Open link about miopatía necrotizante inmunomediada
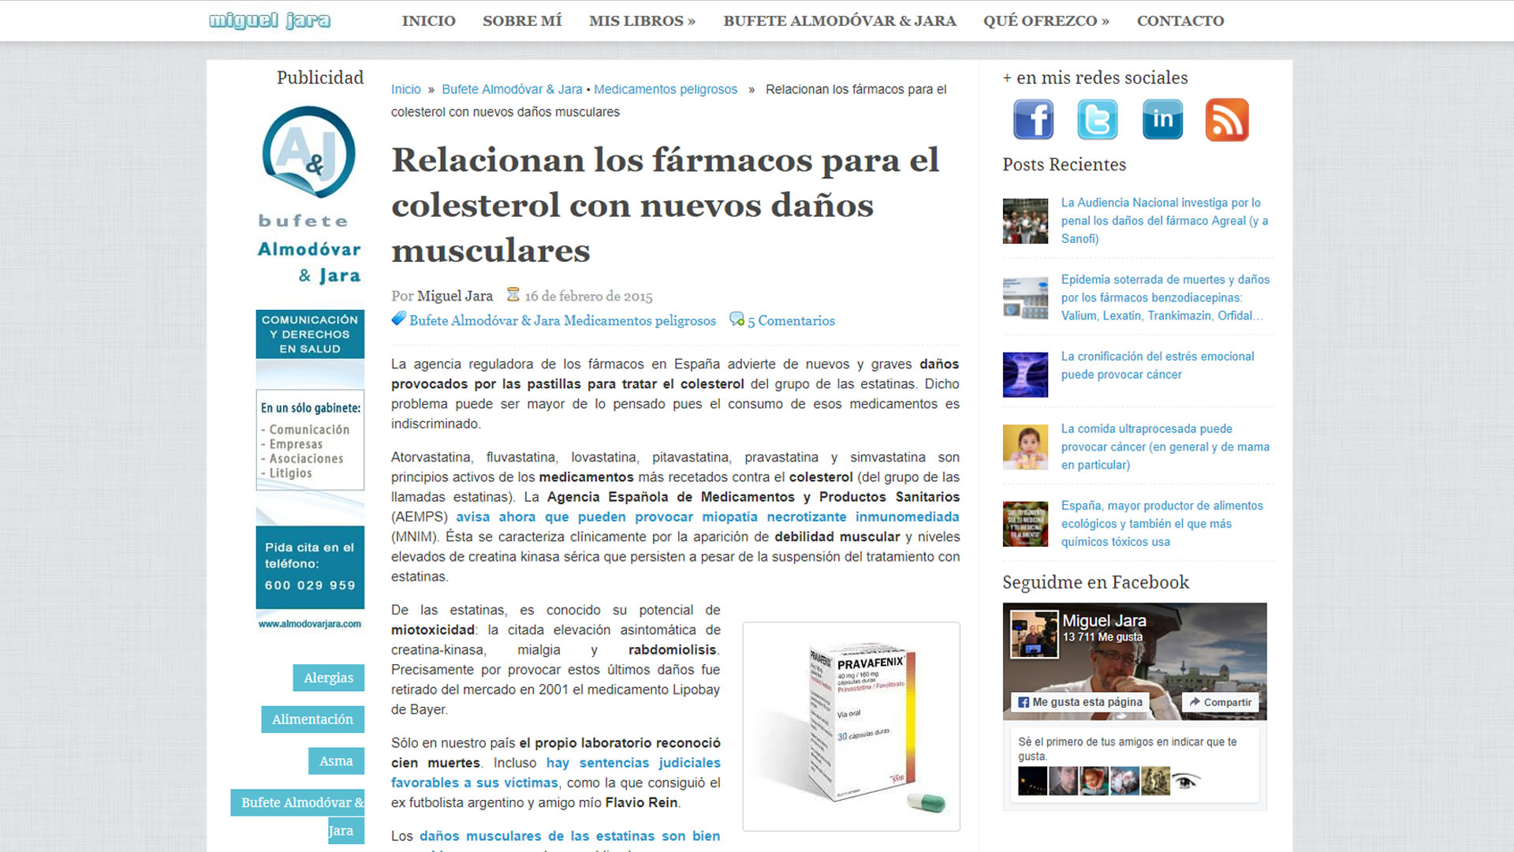The image size is (1514, 852). (x=707, y=517)
